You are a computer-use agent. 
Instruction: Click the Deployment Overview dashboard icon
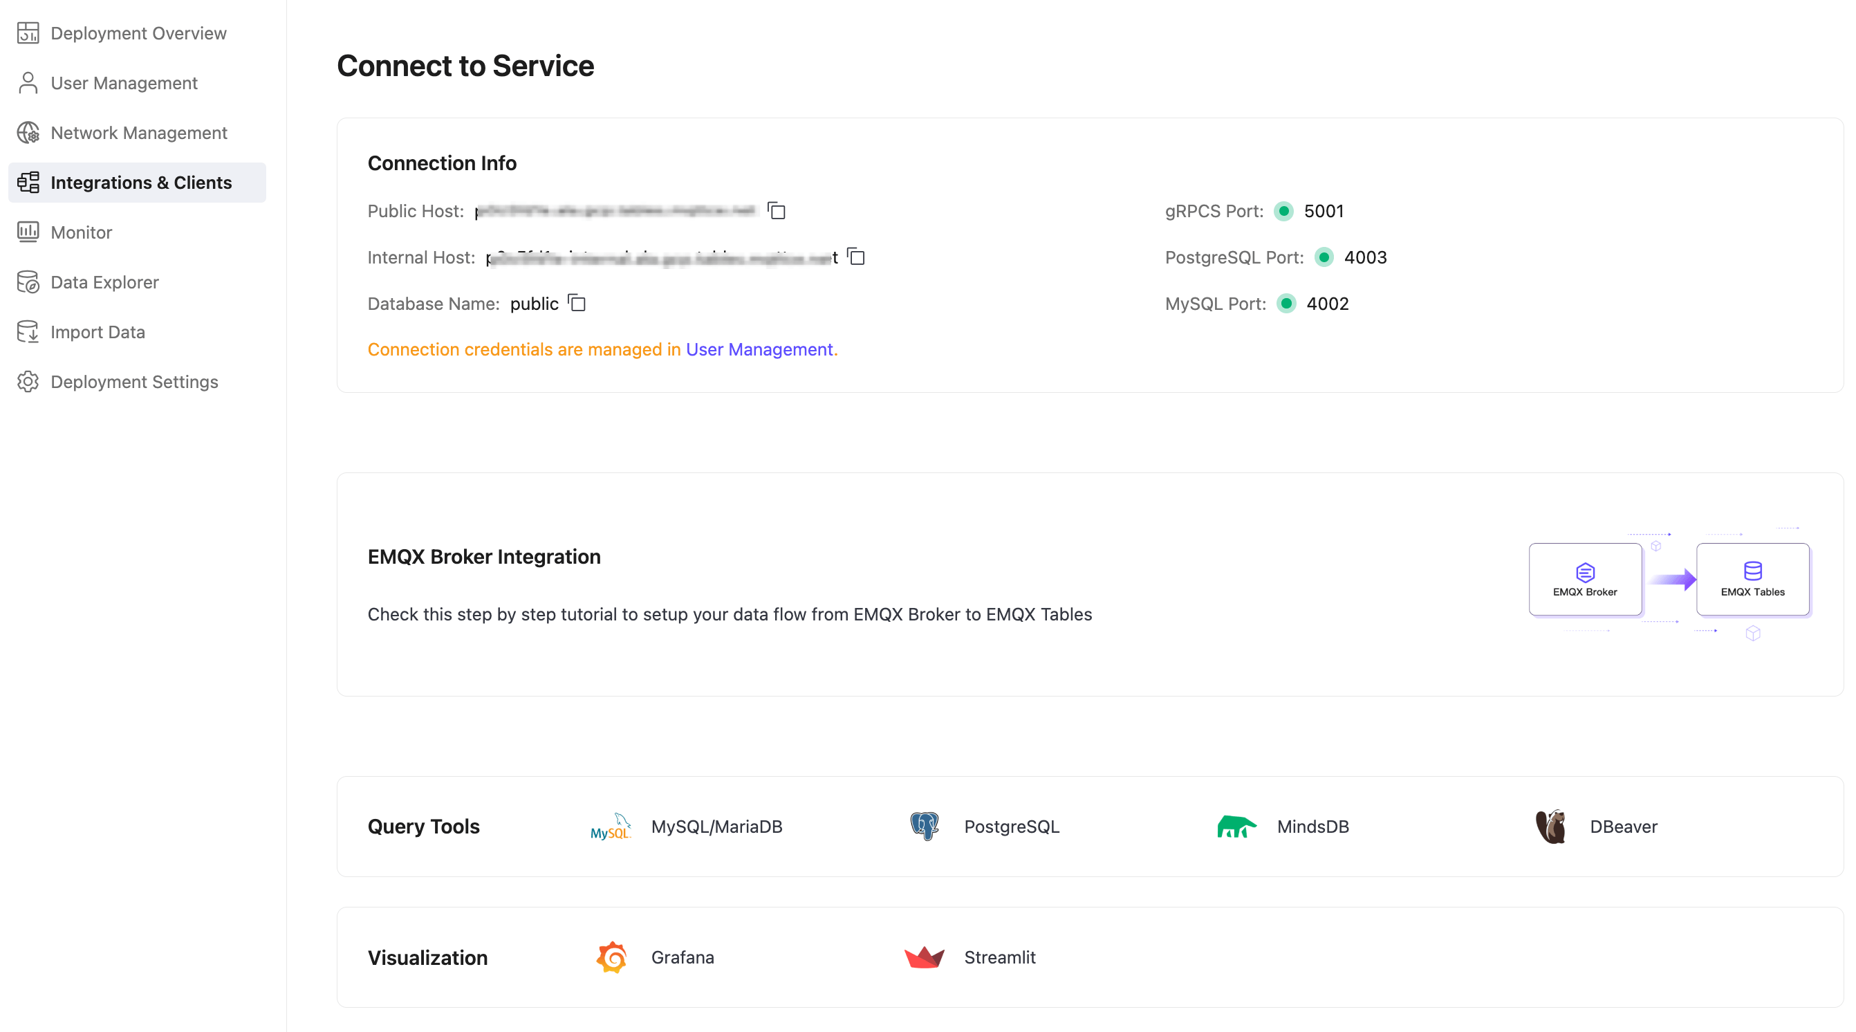pyautogui.click(x=28, y=33)
